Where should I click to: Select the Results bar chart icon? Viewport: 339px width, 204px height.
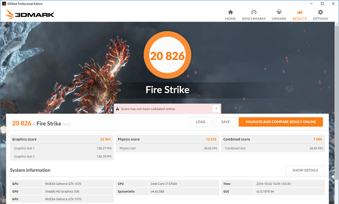click(x=299, y=12)
